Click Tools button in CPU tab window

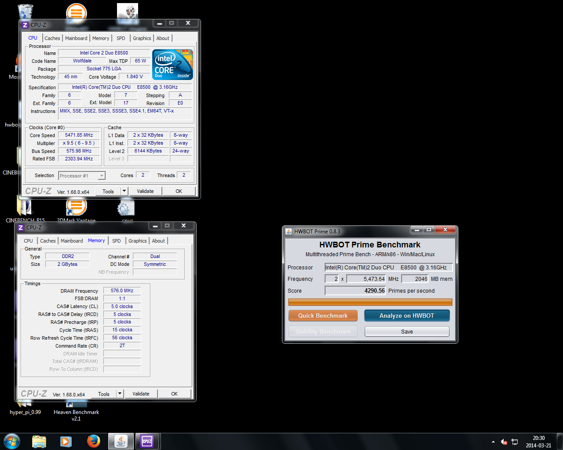[x=108, y=191]
